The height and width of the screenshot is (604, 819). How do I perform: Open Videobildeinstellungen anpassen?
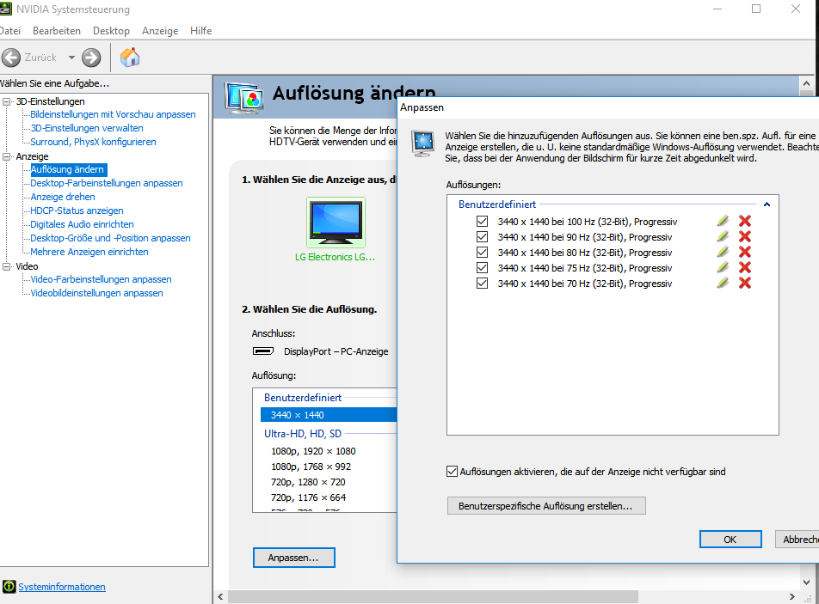point(96,293)
